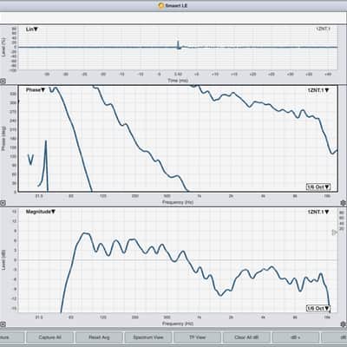Open the gear settings icon beside Phase plot

344,203
